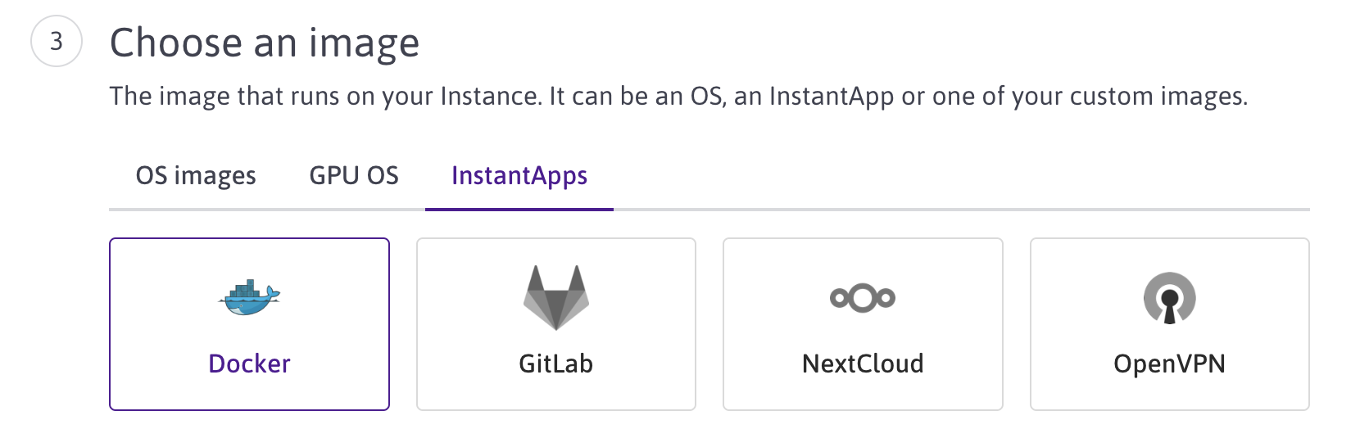1369x429 pixels.
Task: Click the OpenVPN text label
Action: [1169, 364]
